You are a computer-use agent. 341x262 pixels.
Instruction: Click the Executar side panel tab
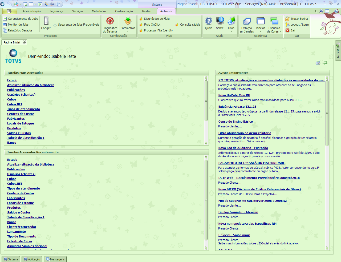click(x=338, y=50)
